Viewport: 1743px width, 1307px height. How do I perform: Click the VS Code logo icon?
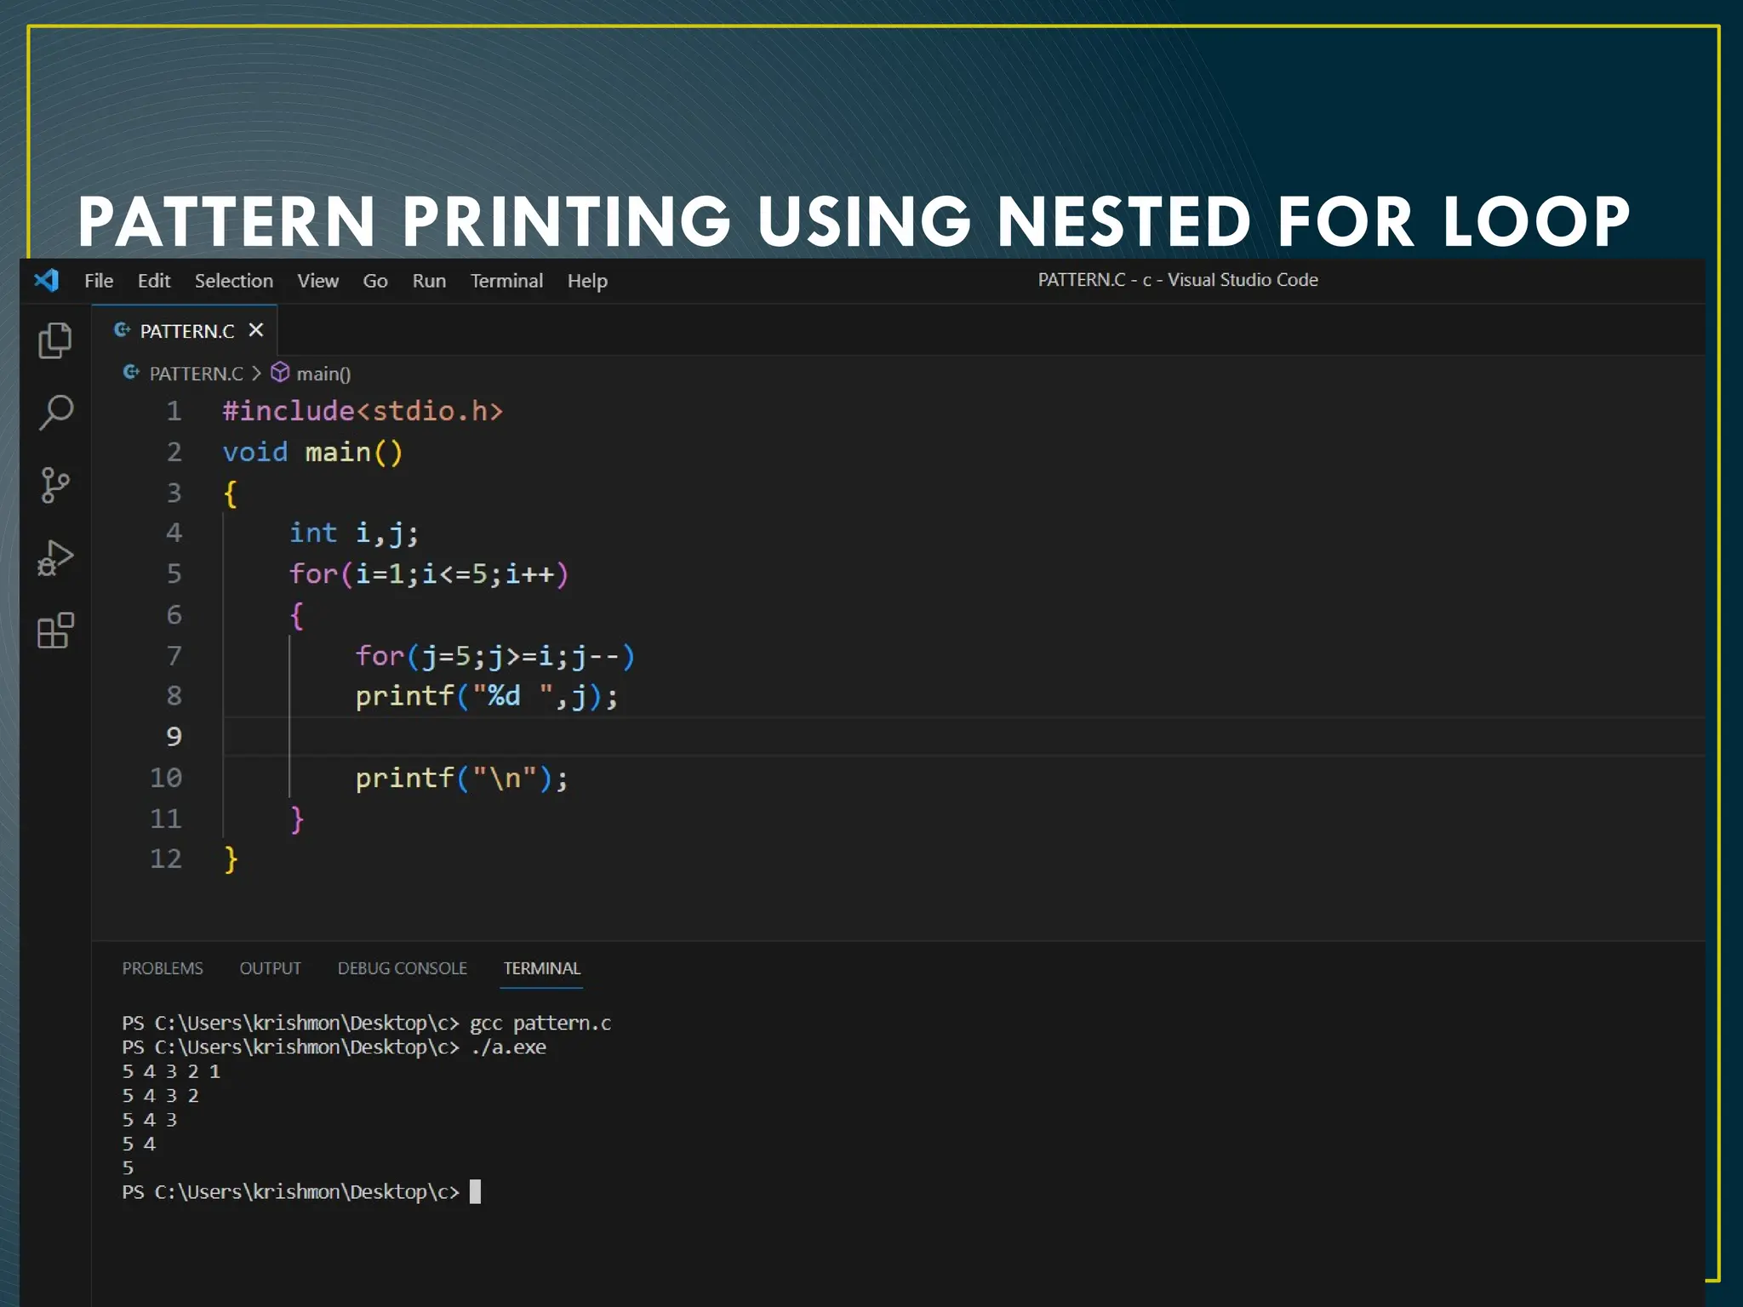tap(47, 280)
